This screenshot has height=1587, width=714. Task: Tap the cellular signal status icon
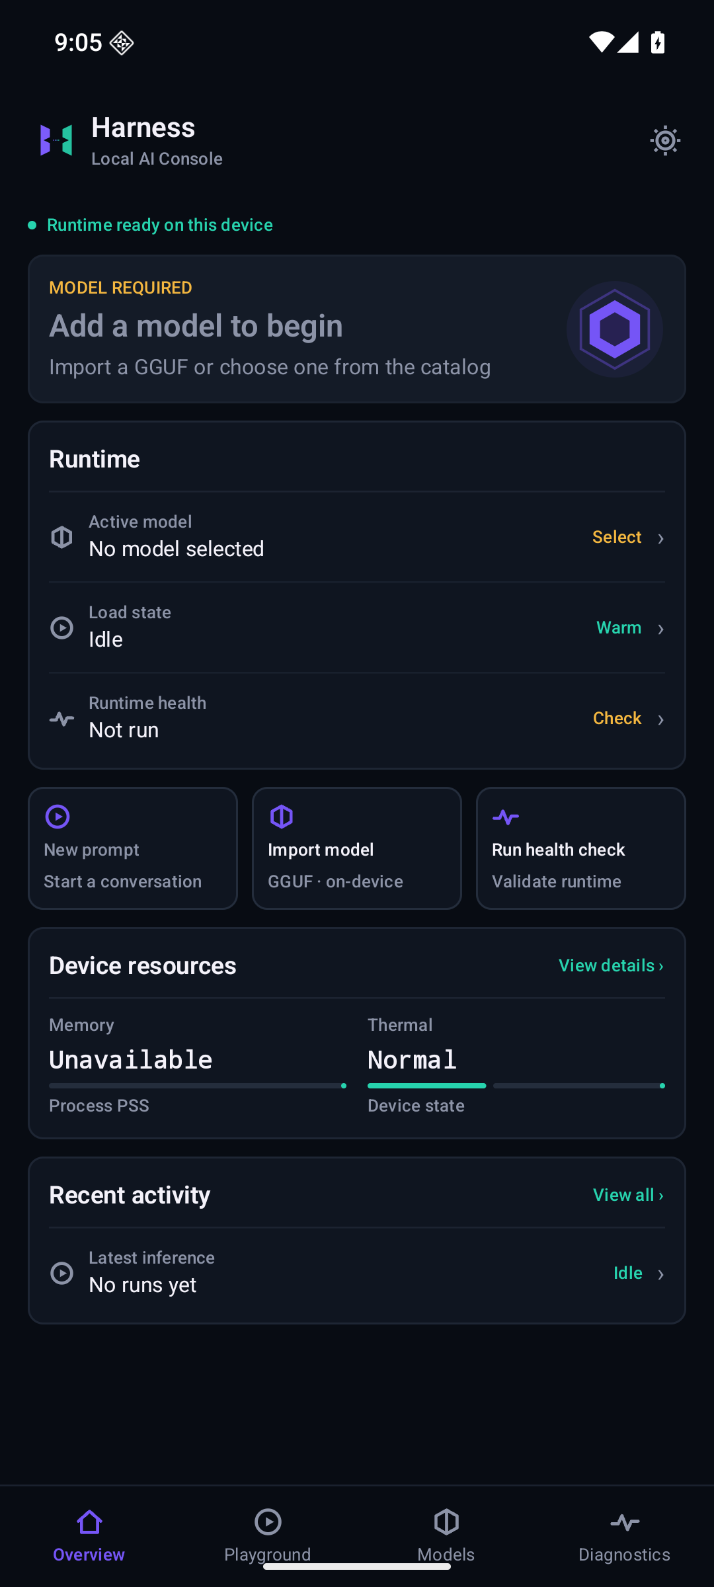[627, 42]
